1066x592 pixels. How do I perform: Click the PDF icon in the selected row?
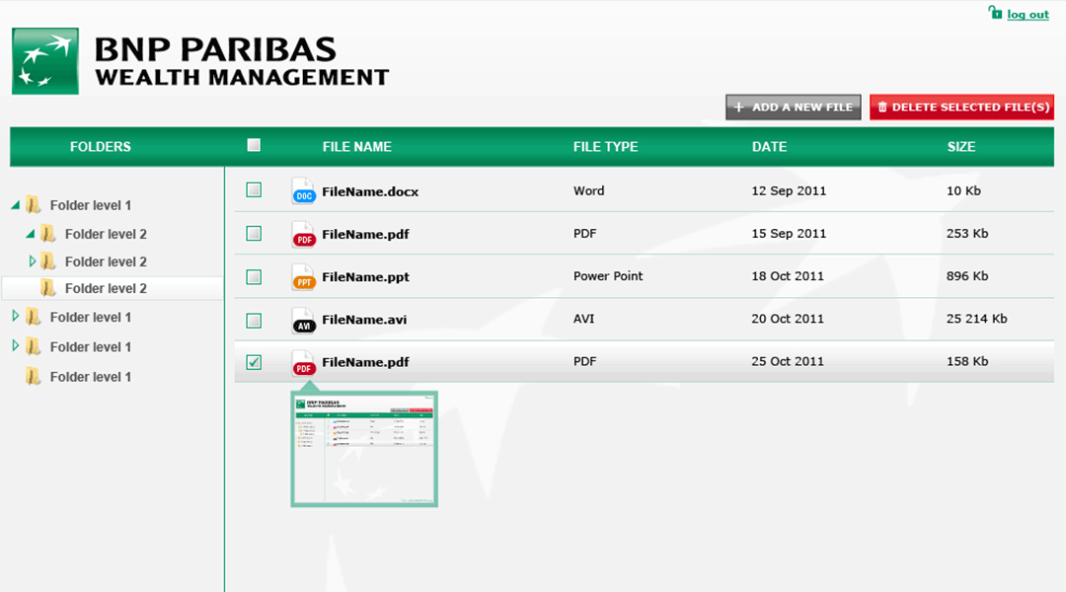point(304,363)
